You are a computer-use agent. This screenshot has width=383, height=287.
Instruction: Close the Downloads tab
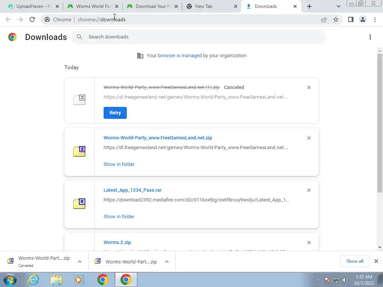[295, 6]
